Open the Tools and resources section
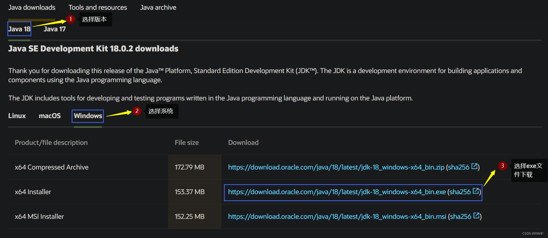The height and width of the screenshot is (238, 548). click(97, 7)
